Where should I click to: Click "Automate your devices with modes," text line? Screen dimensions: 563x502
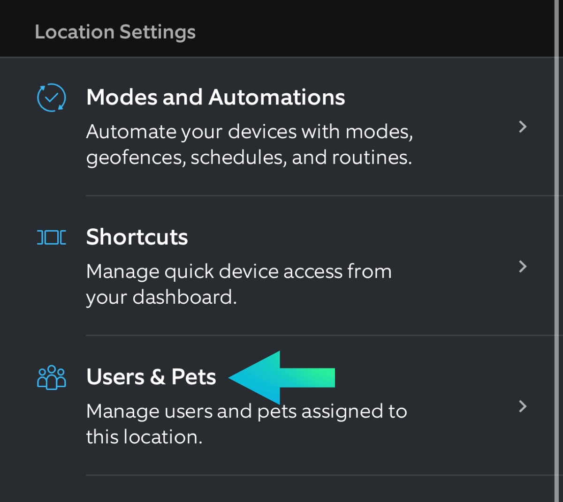(x=249, y=132)
